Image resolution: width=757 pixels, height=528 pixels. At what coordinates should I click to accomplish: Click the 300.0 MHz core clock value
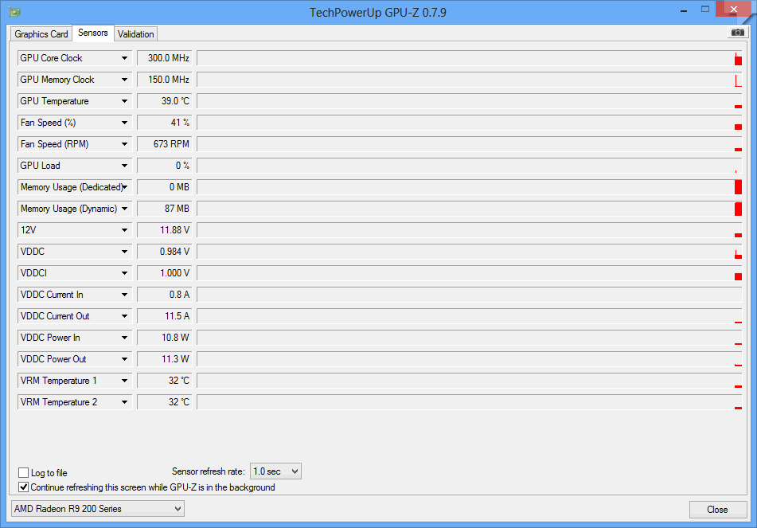(x=165, y=58)
